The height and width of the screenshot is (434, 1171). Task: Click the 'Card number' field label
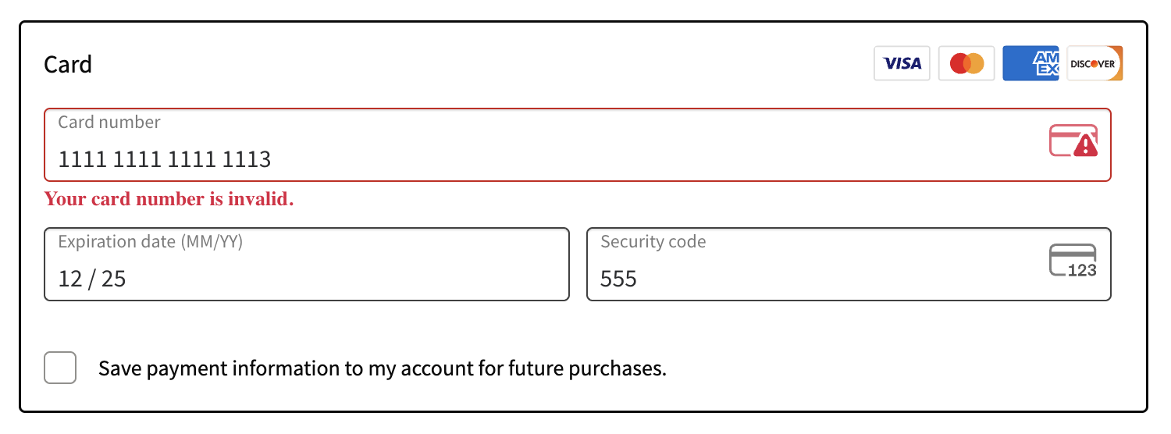pyautogui.click(x=109, y=122)
